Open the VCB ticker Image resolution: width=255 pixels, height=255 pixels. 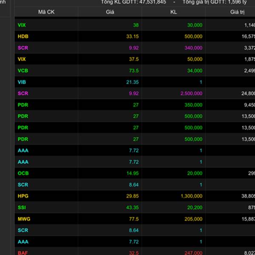tap(23, 71)
